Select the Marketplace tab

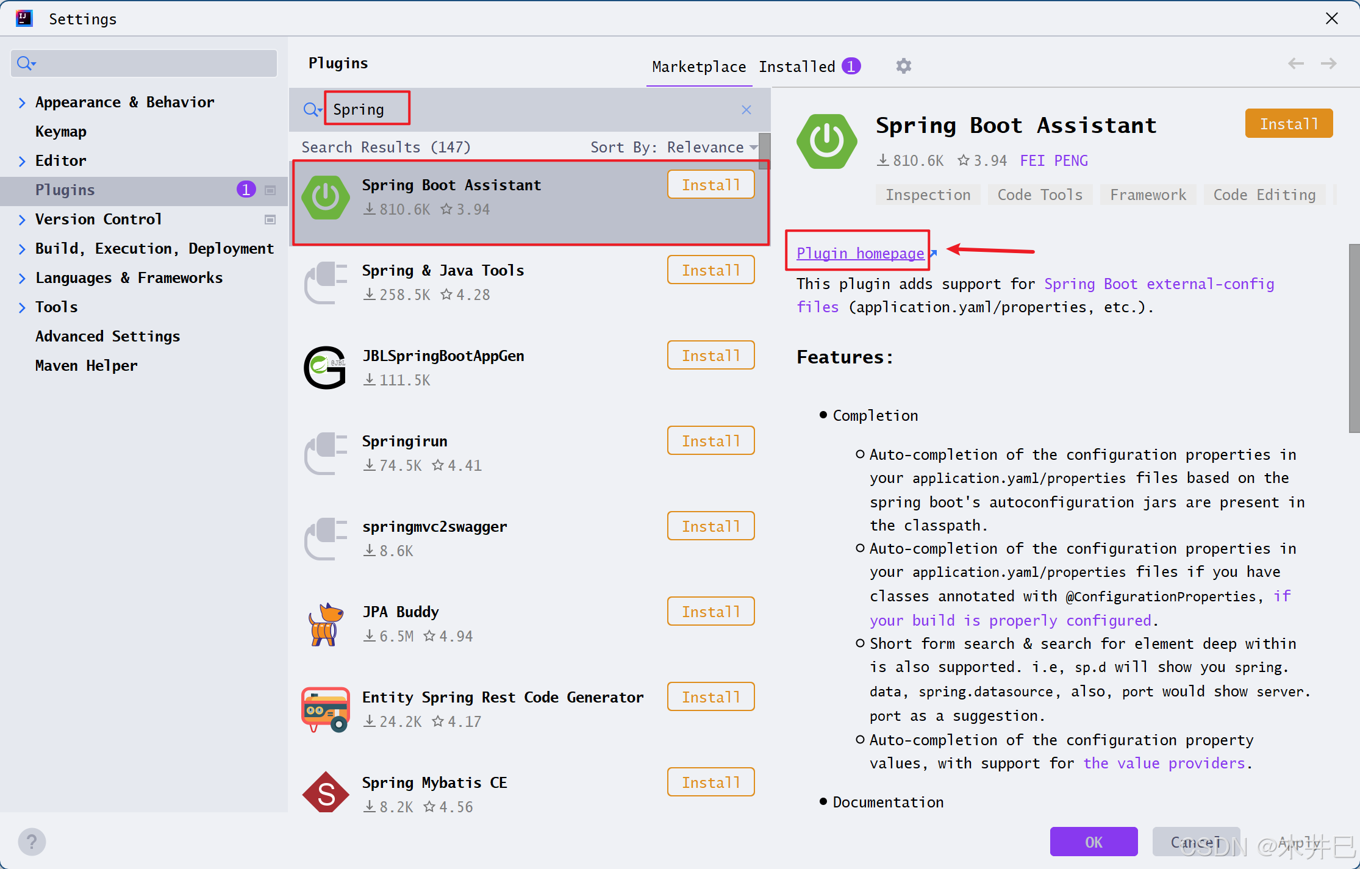click(699, 66)
